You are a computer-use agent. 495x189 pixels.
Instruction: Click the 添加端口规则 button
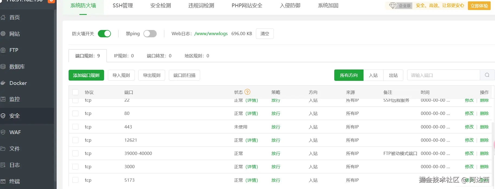[x=86, y=75]
